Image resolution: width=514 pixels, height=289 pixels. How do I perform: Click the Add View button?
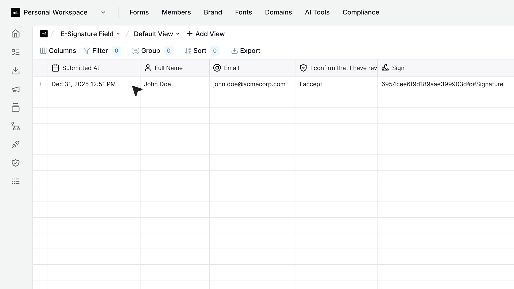pyautogui.click(x=205, y=34)
